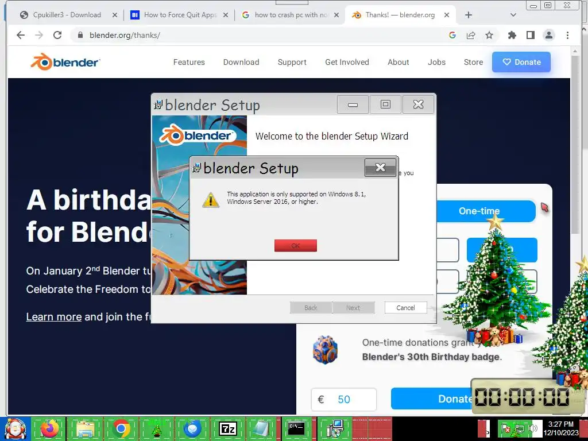
Task: Close the Thanks! blender.org tab
Action: [447, 15]
